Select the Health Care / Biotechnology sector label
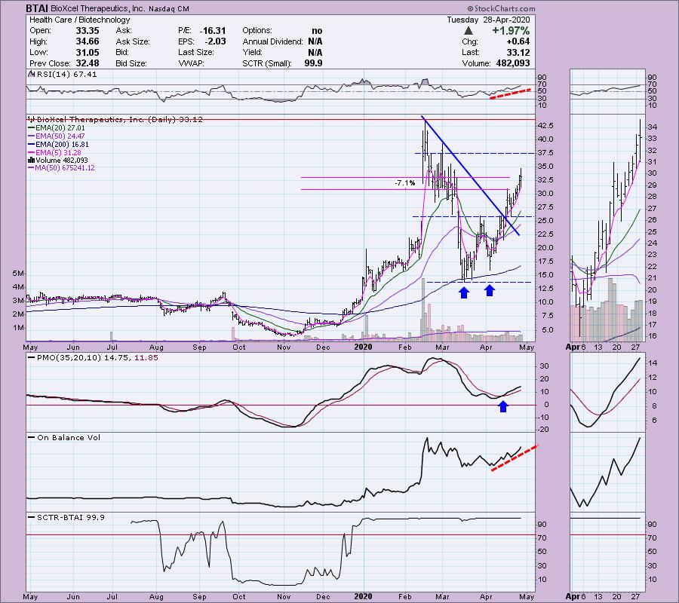679x603 pixels. point(80,20)
